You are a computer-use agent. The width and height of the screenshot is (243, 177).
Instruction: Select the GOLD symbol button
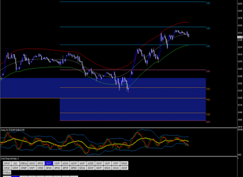pos(15,163)
